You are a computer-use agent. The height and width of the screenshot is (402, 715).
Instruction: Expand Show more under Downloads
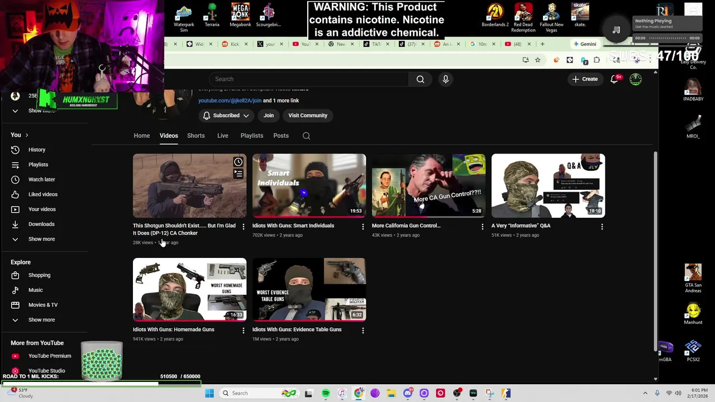(x=41, y=239)
